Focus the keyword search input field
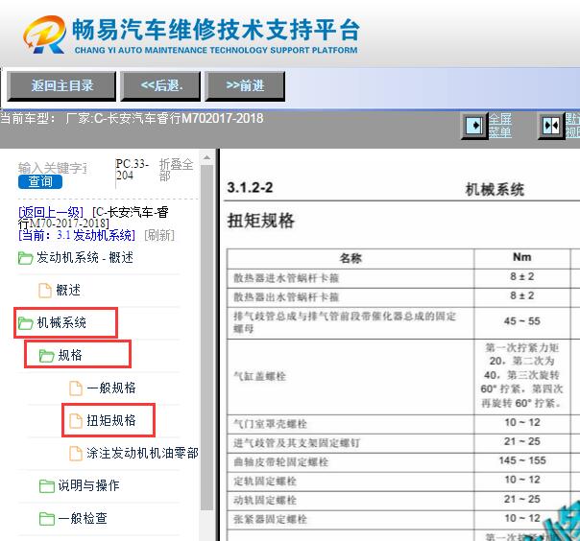Screen dimensions: 580x541 (x=53, y=168)
